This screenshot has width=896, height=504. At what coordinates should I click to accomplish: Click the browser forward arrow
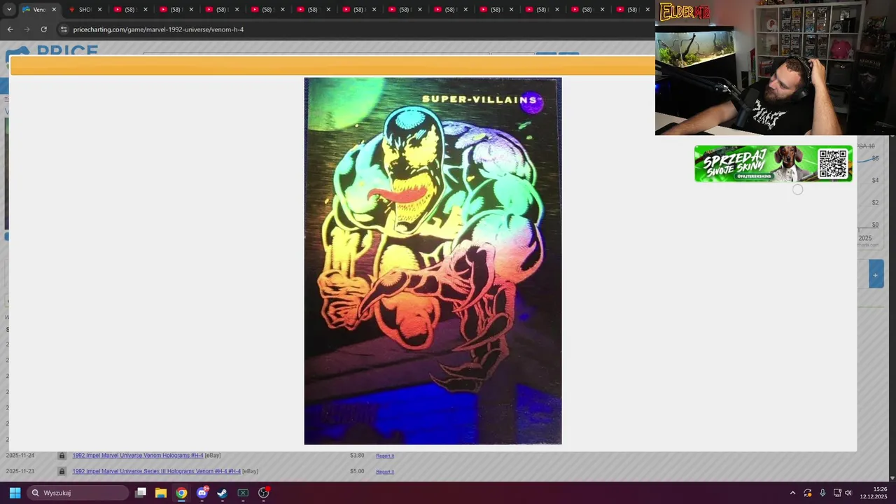click(x=27, y=29)
